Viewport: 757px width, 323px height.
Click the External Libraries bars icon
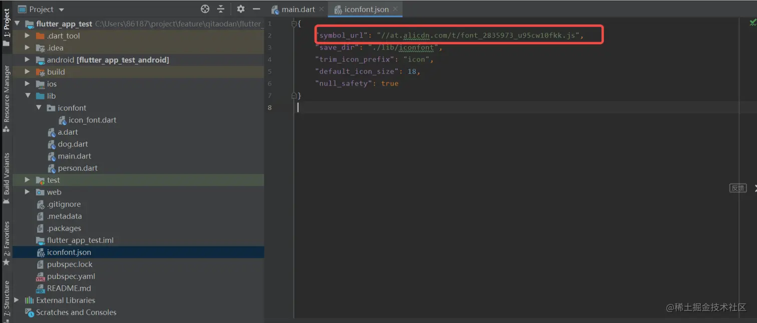click(29, 300)
